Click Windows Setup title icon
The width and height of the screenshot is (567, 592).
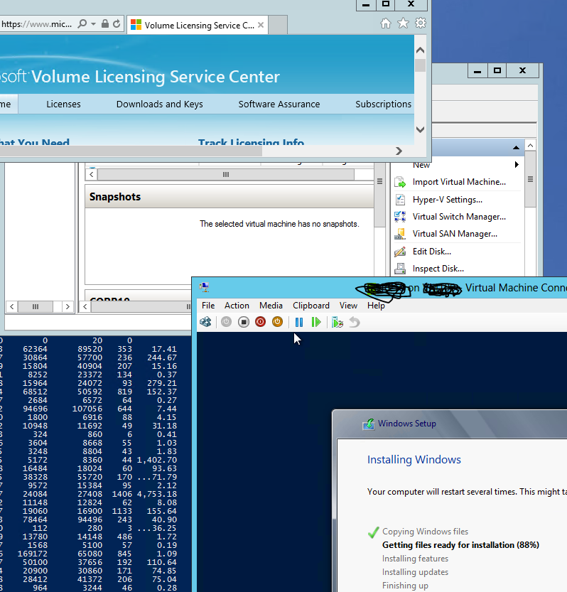click(369, 424)
